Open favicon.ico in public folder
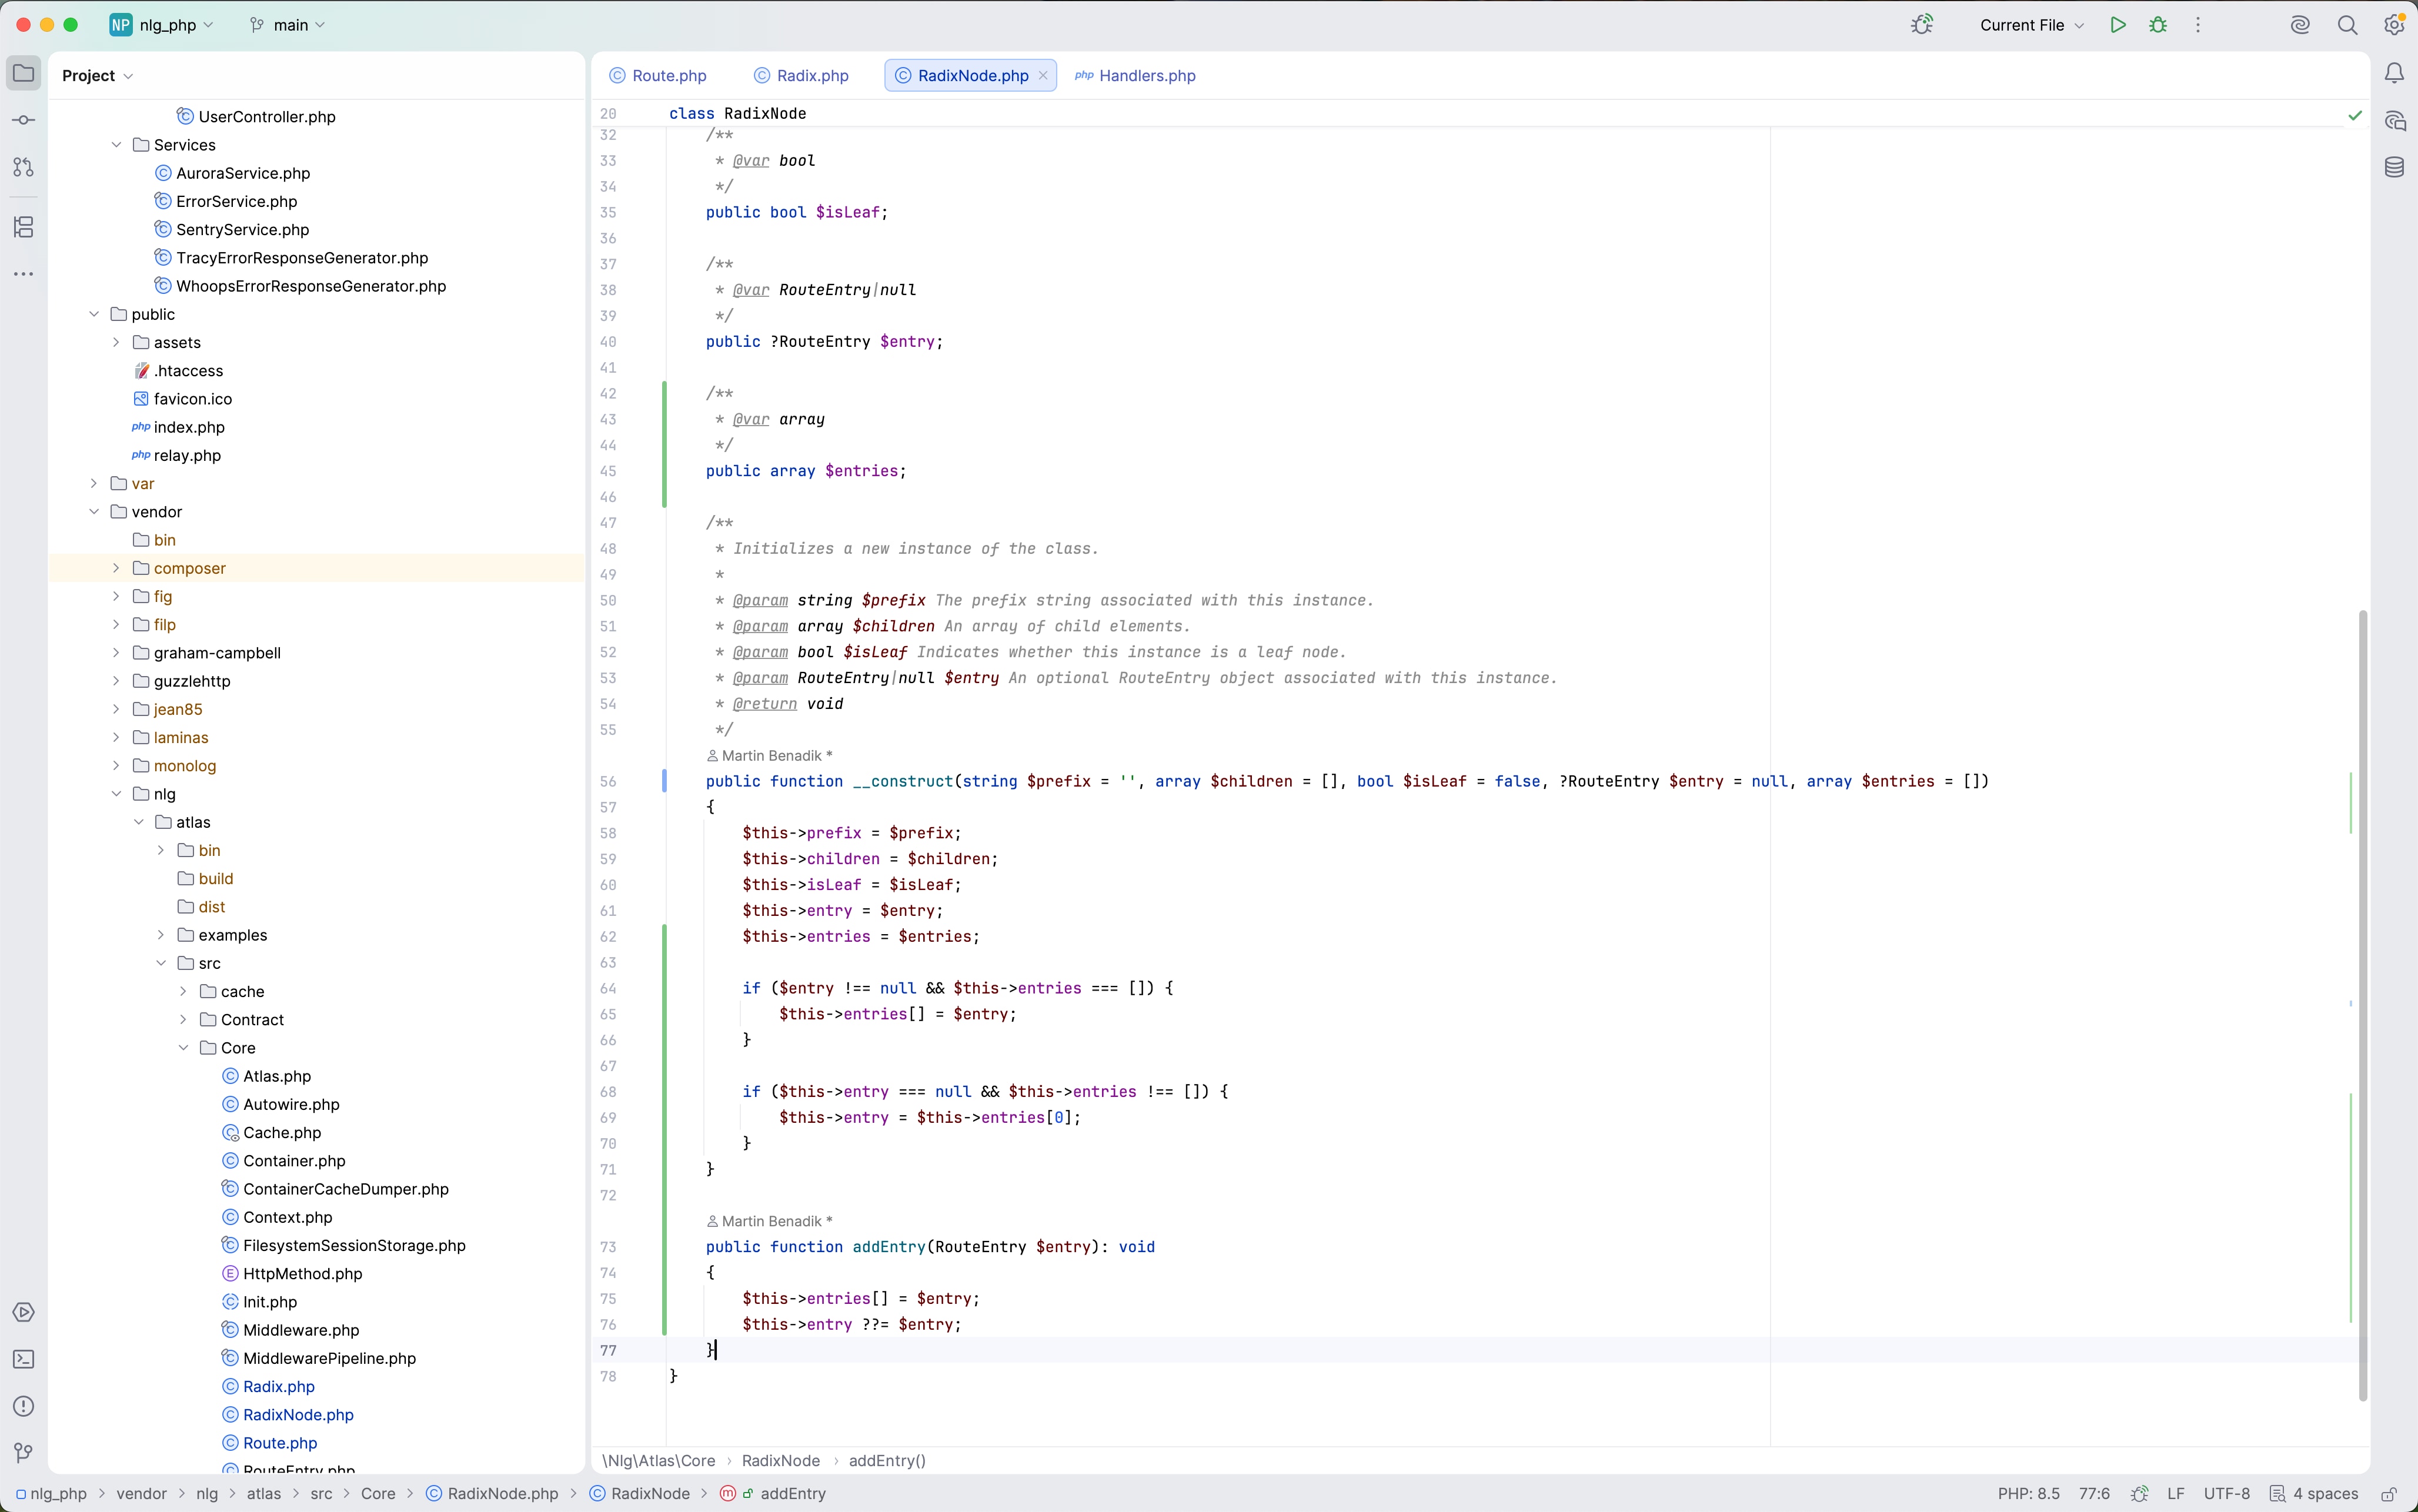2418x1512 pixels. (x=182, y=399)
